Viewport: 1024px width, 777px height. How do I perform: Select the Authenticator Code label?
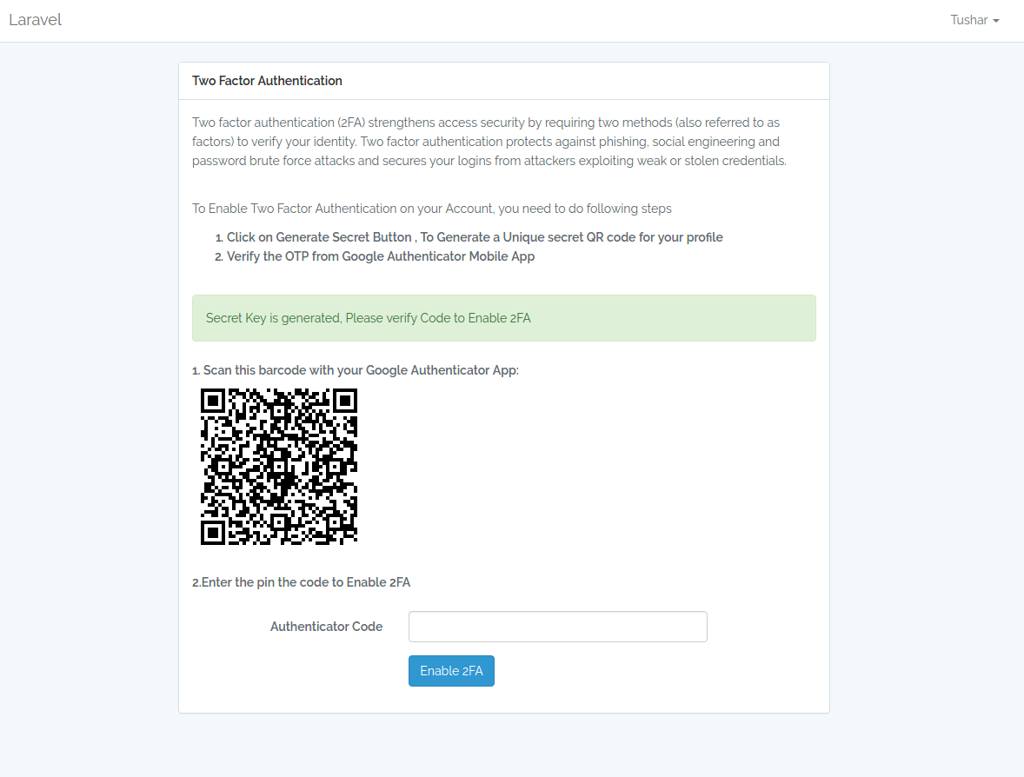click(327, 626)
